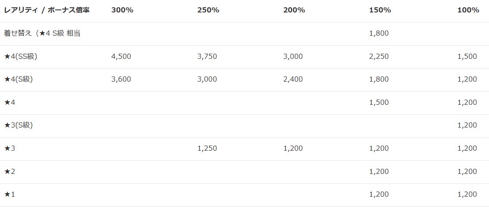Select the 1,500 value in ★4(SS級) row
Screen dimensions: 489x207
(467, 56)
